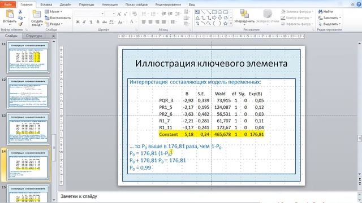Image resolution: width=362 pixels, height=203 pixels.
Task: Justify text in the paragraph group
Action: 163,22
